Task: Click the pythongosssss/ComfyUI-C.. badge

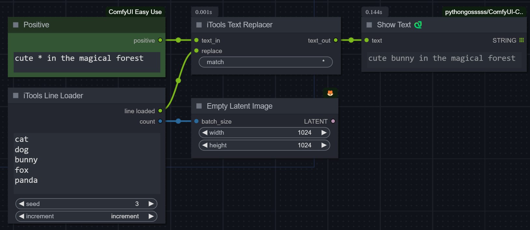Action: point(484,12)
